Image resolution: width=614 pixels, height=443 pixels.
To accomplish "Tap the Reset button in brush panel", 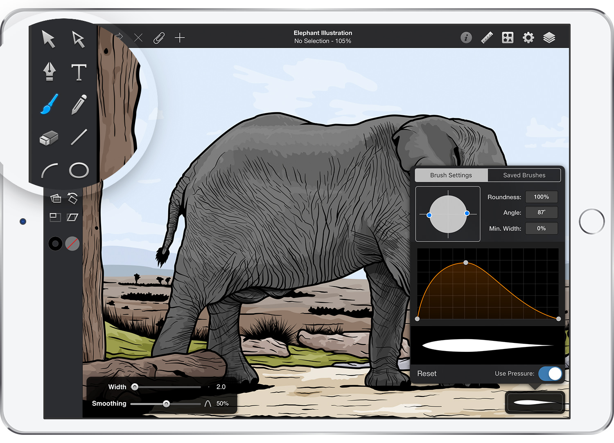I will 427,374.
